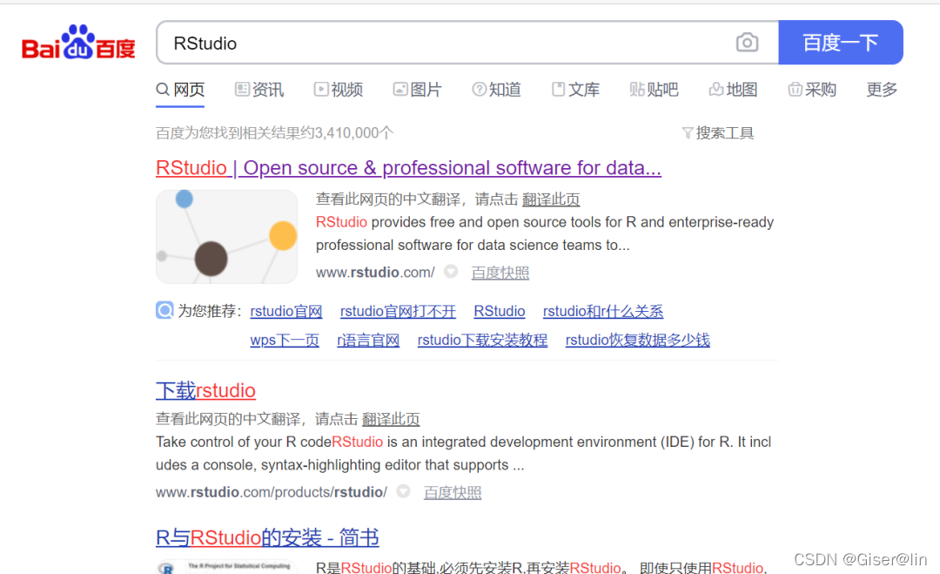Click the 百度一下 search button

(840, 42)
